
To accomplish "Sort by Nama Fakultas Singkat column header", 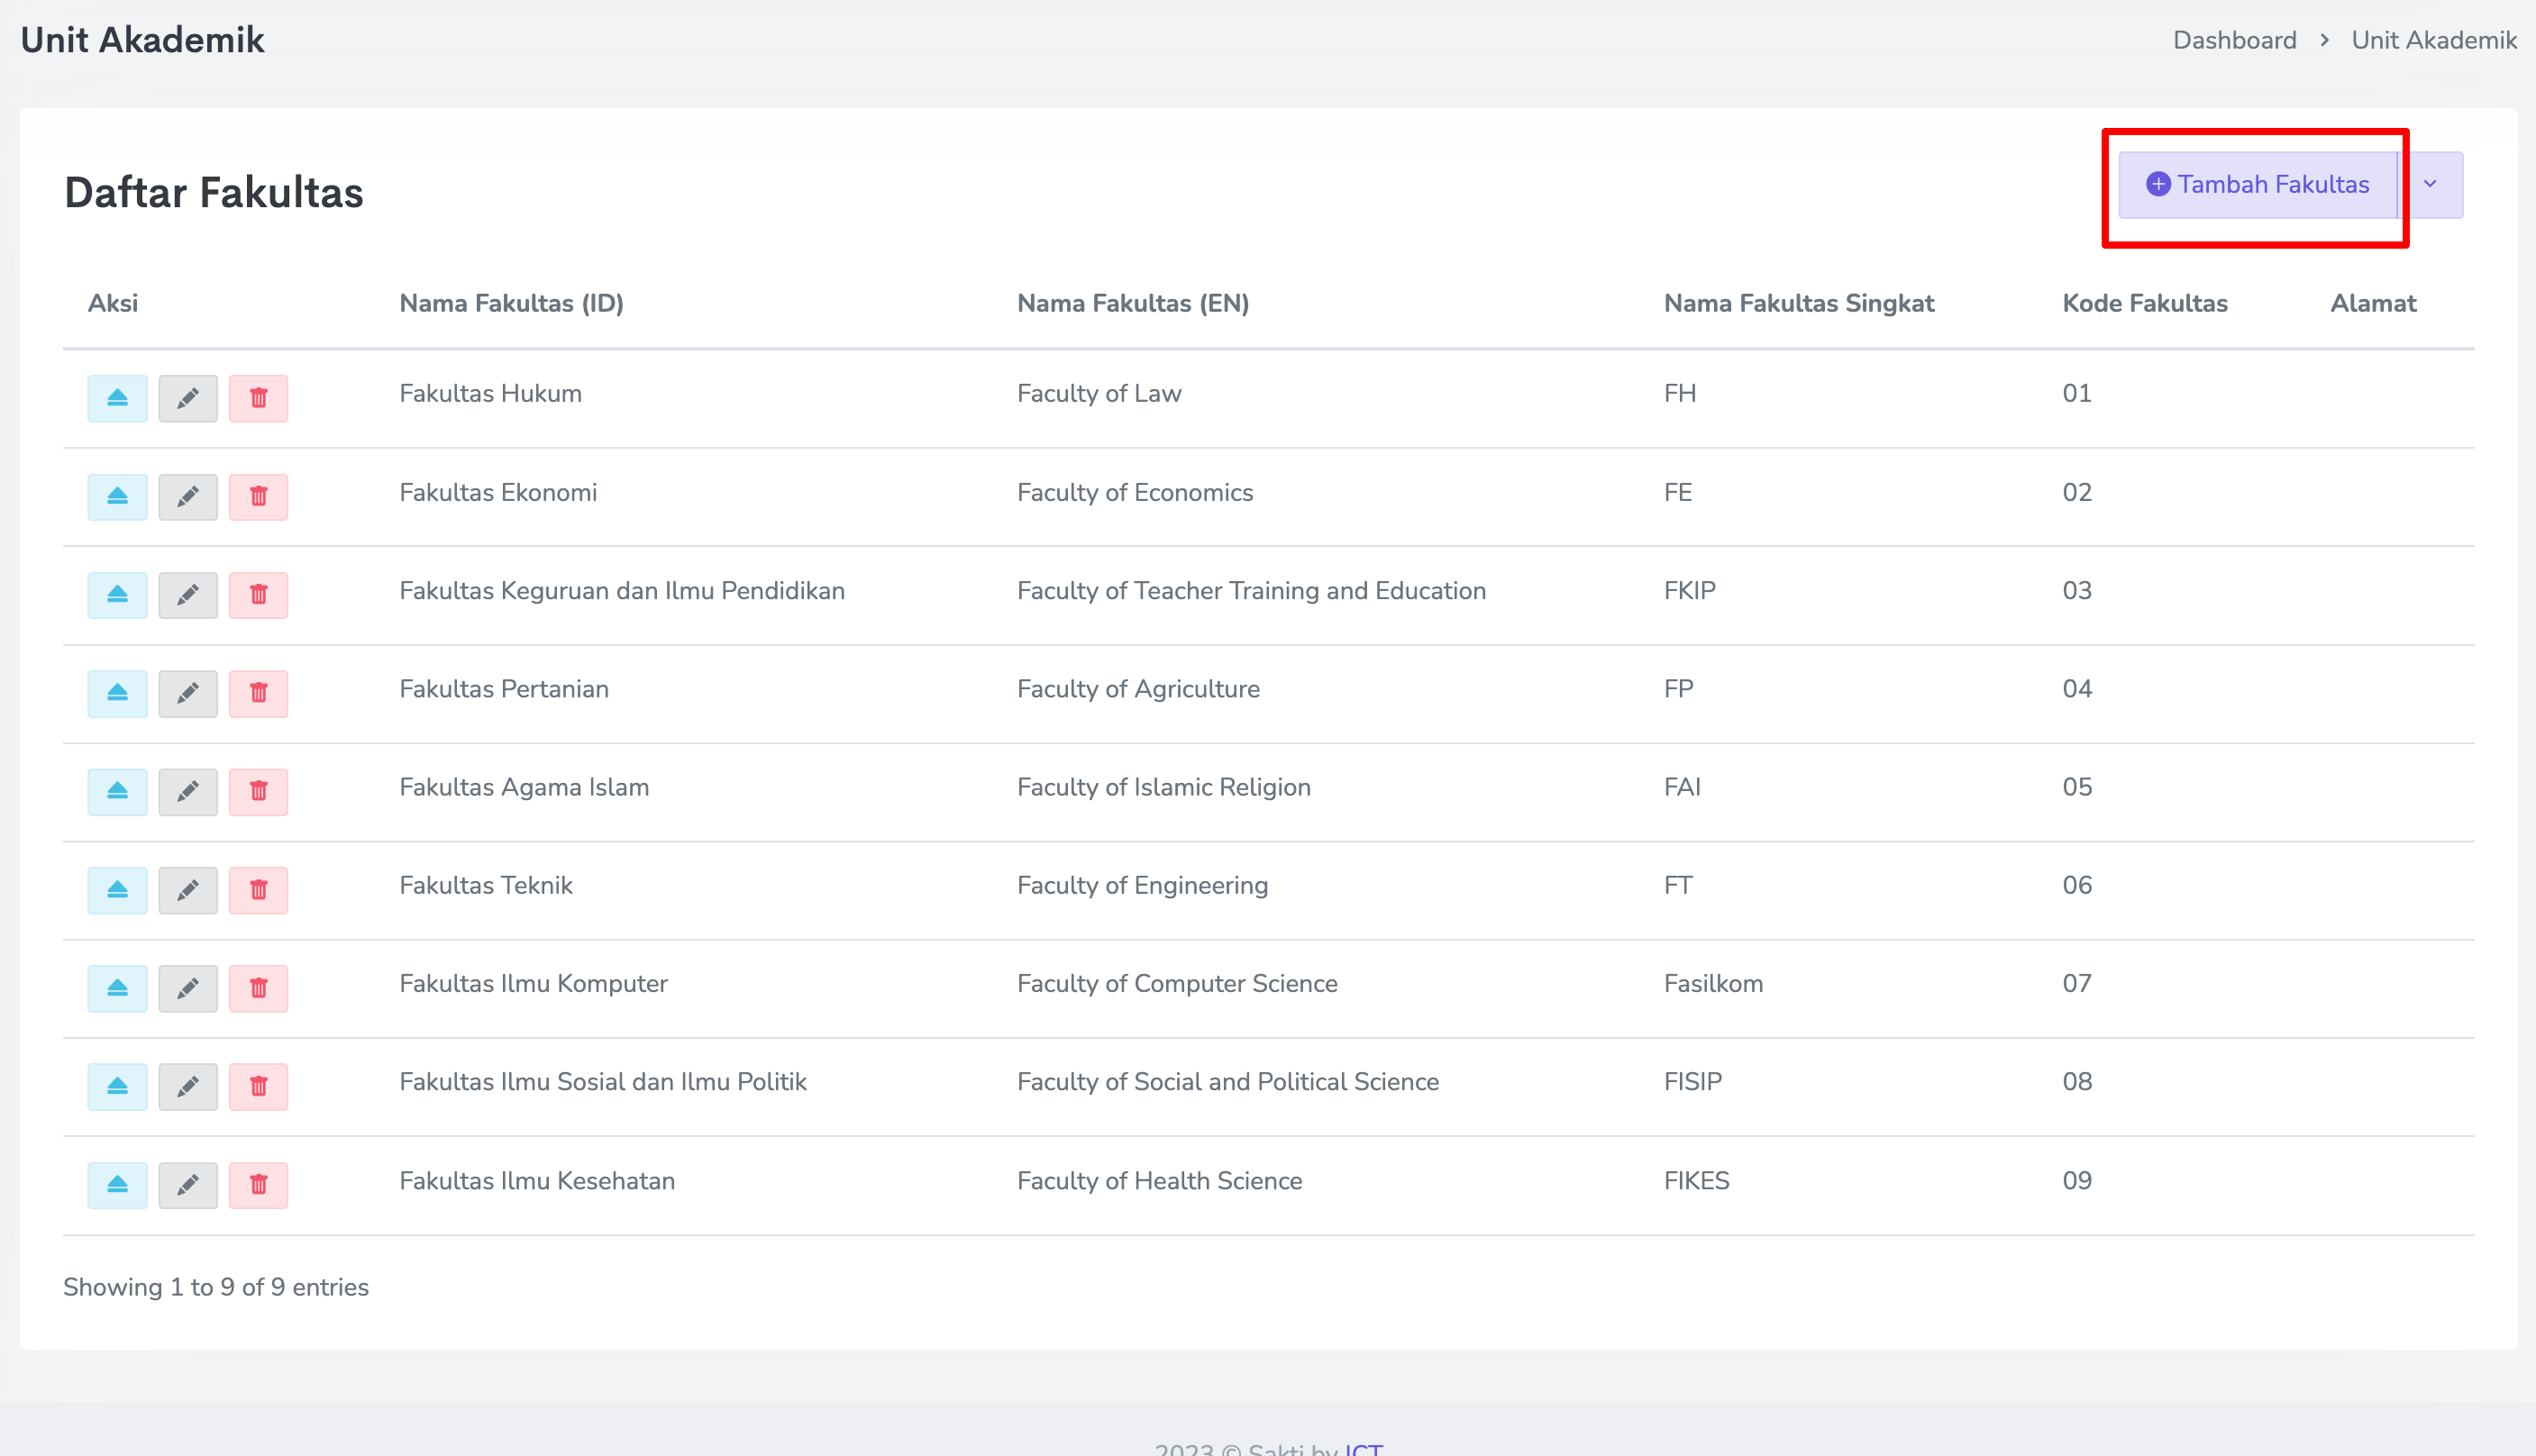I will click(x=1798, y=303).
